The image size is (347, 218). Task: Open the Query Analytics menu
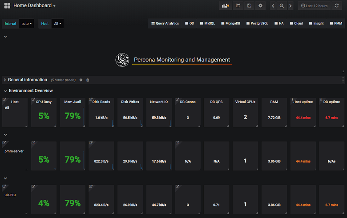click(165, 23)
